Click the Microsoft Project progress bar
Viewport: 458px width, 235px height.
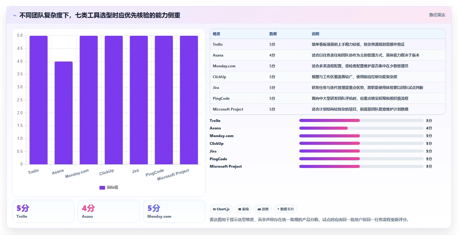[x=361, y=166]
